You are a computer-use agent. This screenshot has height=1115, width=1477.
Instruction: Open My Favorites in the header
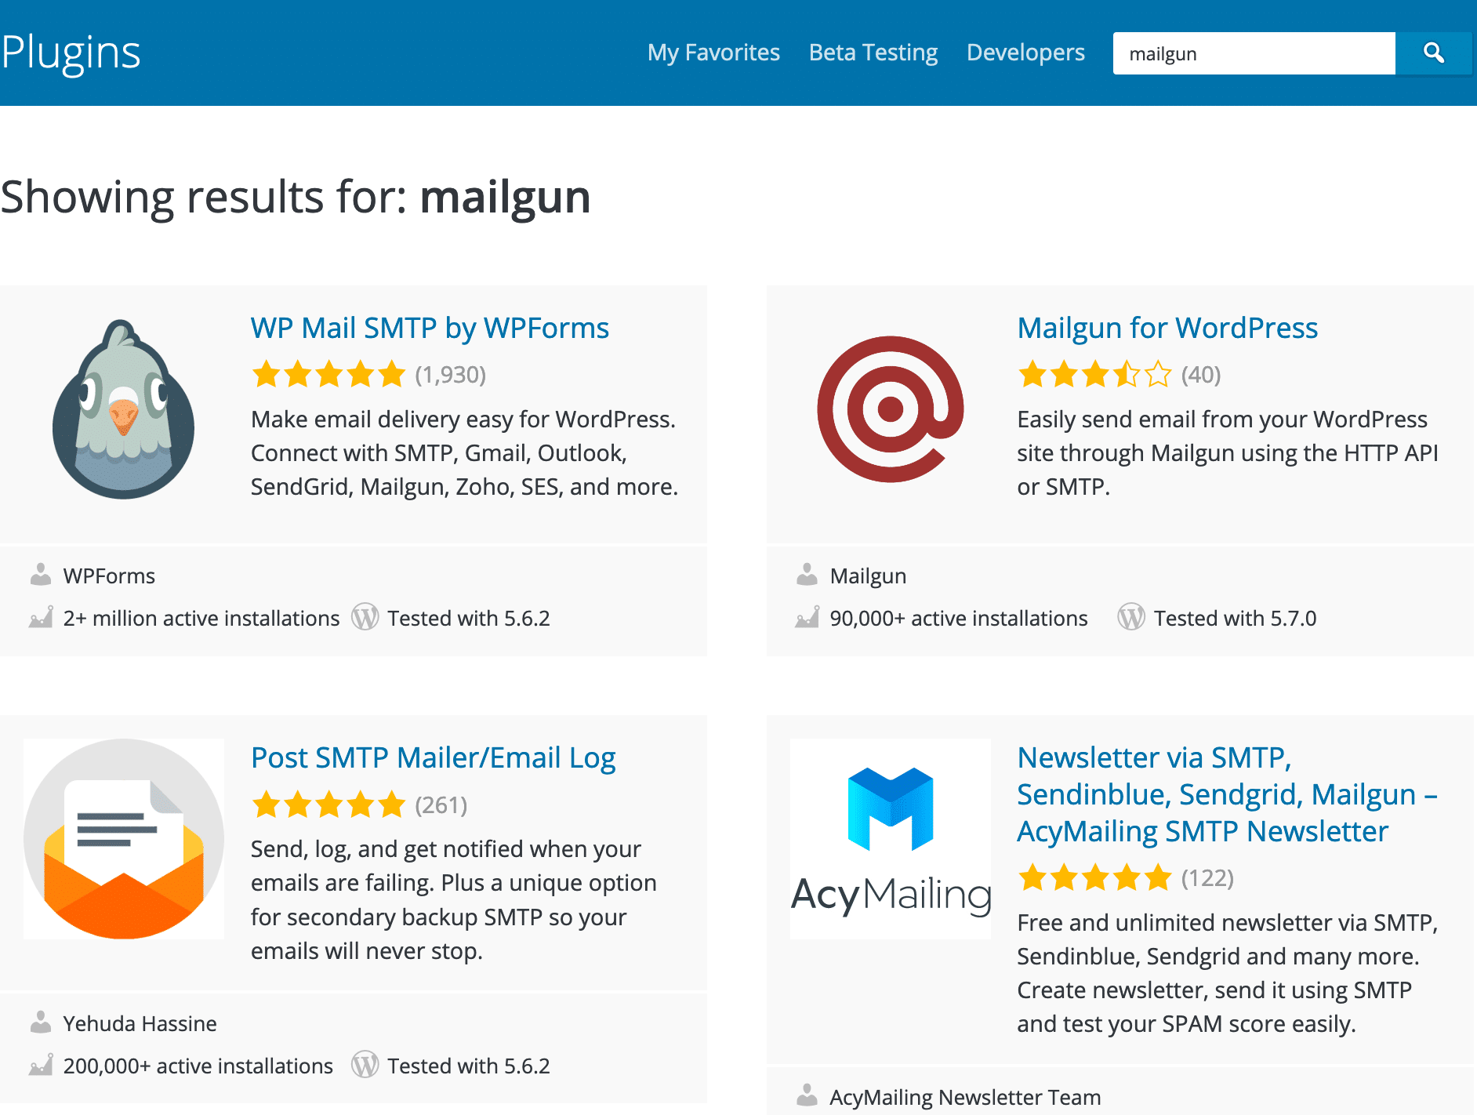(713, 53)
